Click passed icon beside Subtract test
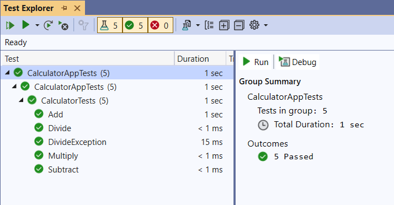394x205 pixels. pyautogui.click(x=39, y=169)
